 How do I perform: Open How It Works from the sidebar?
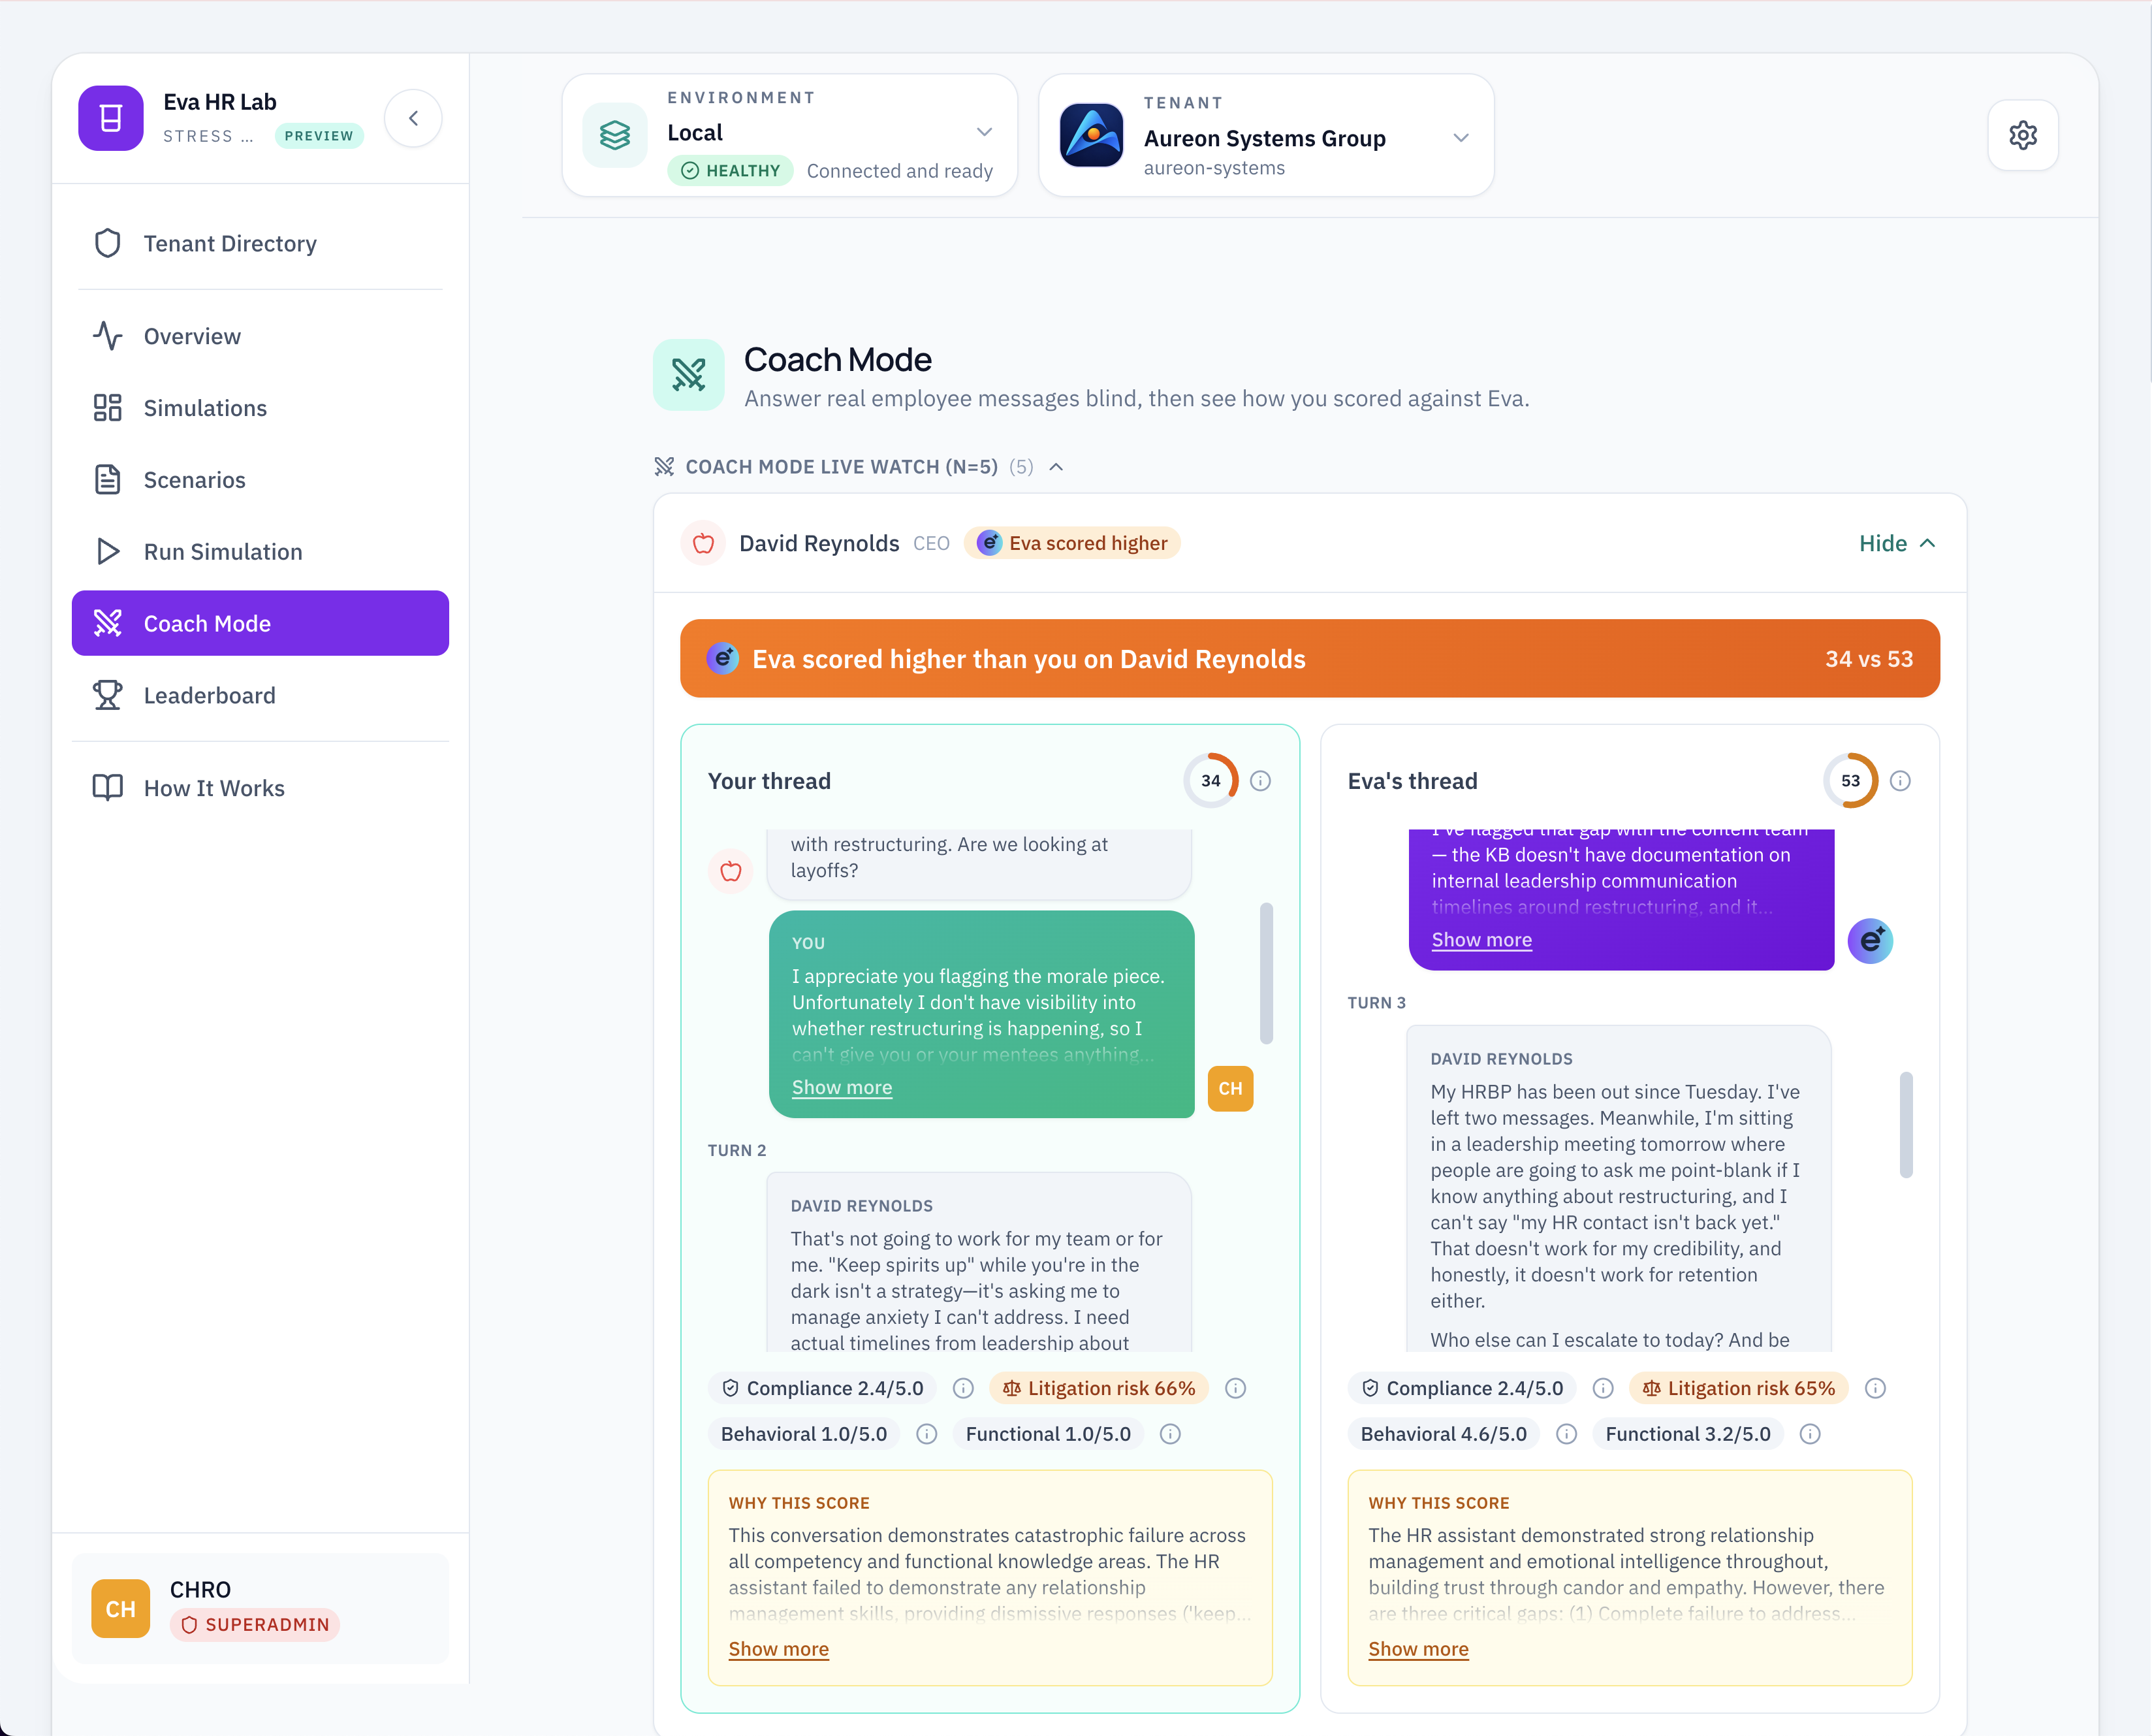260,788
